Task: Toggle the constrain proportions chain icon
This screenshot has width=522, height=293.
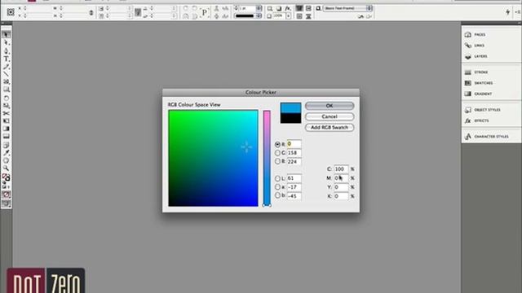Action: tap(91, 13)
